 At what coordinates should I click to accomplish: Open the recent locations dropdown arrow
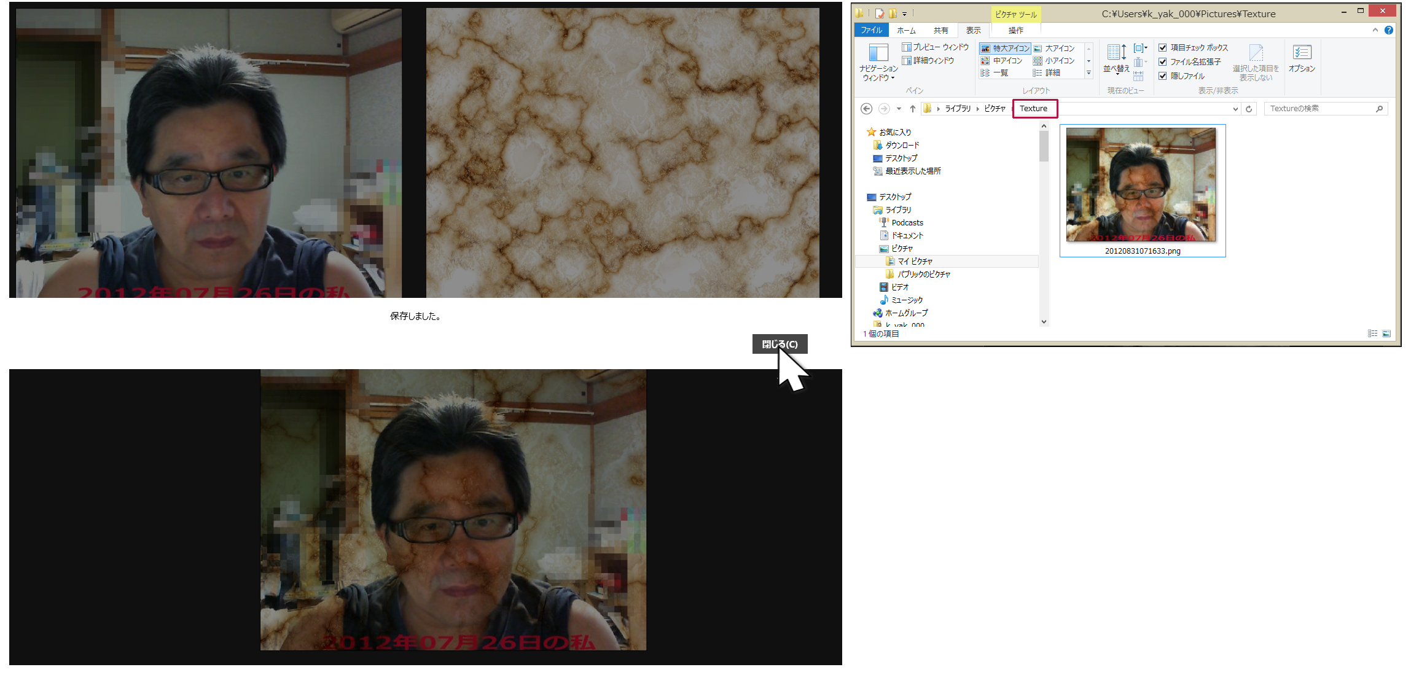click(x=899, y=109)
